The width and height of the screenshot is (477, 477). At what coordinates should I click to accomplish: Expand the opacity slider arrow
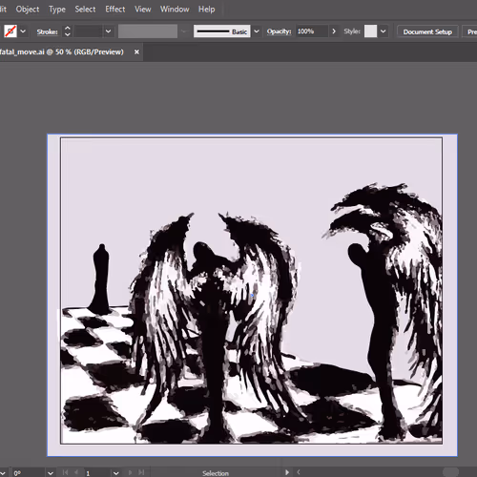(x=334, y=31)
